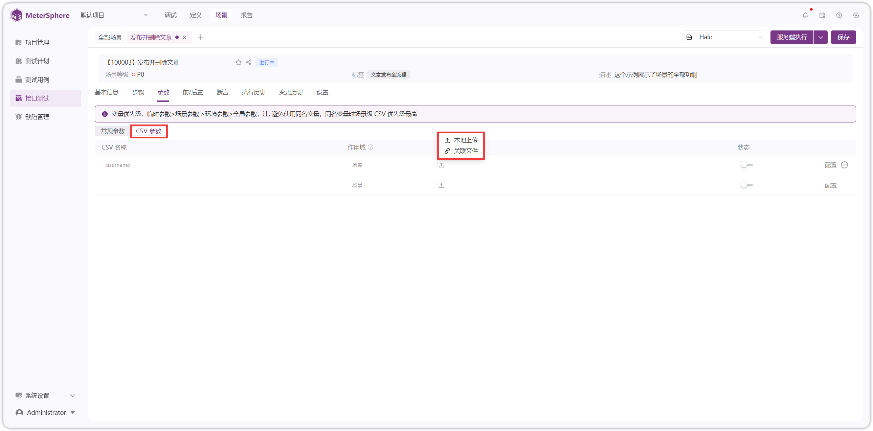Image resolution: width=873 pixels, height=431 pixels.
Task: Open the 全部场景 tab
Action: tap(110, 37)
